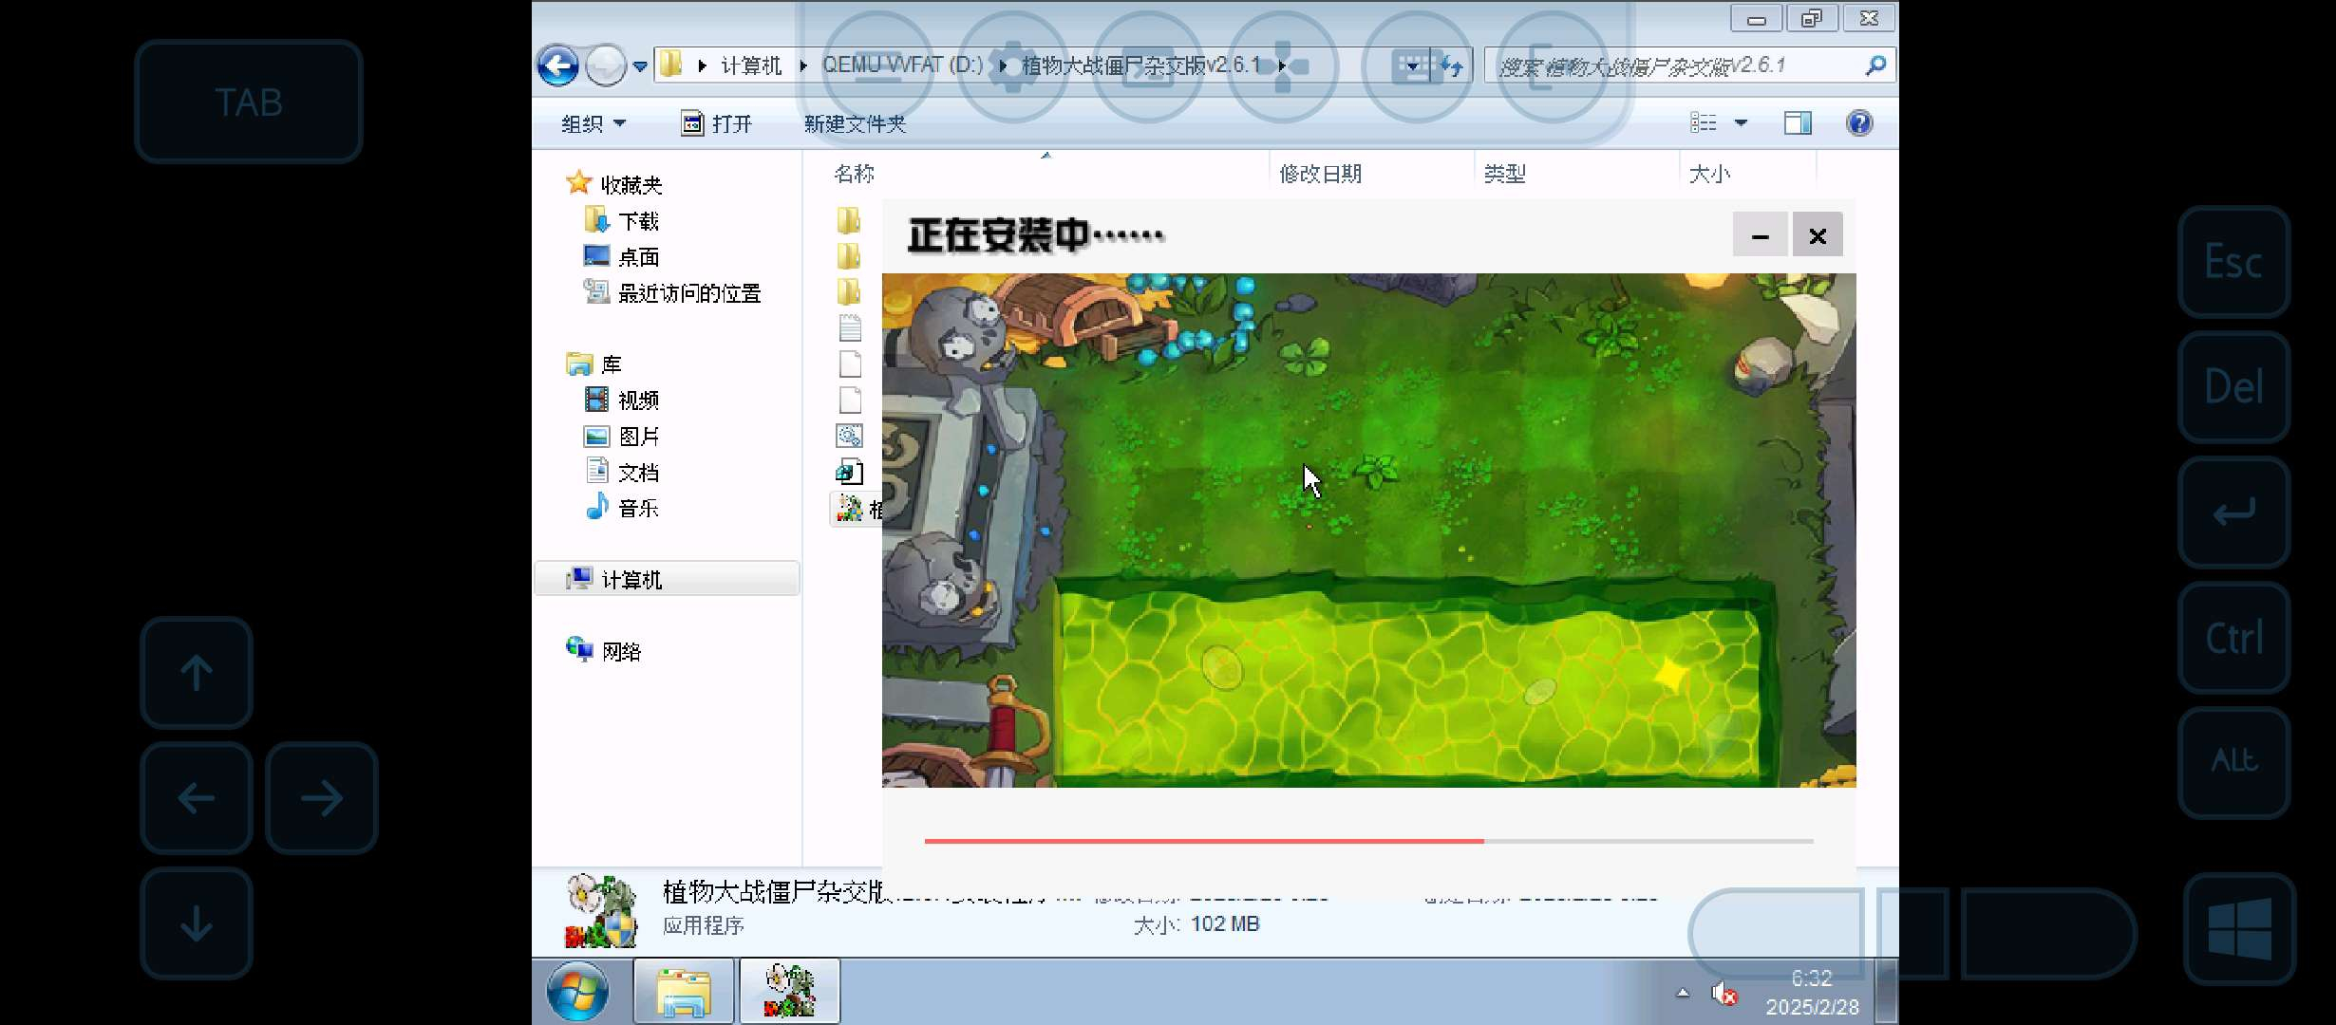Open the 组织 dropdown menu
This screenshot has width=2336, height=1025.
tap(593, 123)
